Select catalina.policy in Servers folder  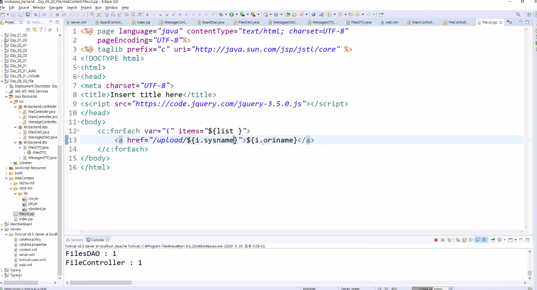30,239
